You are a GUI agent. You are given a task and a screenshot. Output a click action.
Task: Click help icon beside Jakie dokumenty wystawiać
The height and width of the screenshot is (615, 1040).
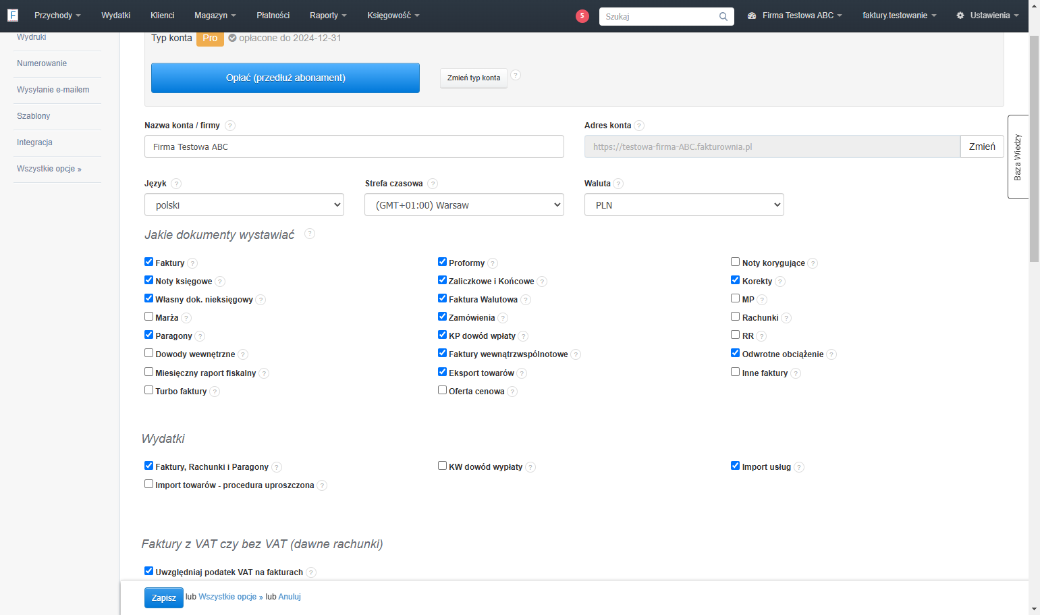click(310, 234)
